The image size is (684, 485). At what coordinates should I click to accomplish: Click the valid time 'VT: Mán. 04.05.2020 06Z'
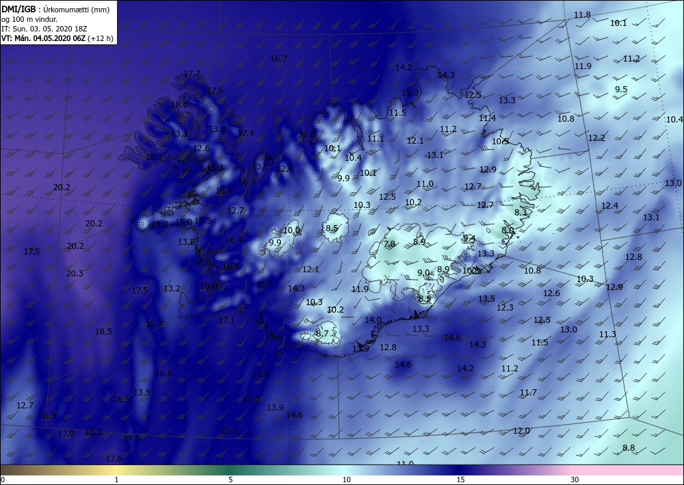(x=44, y=38)
